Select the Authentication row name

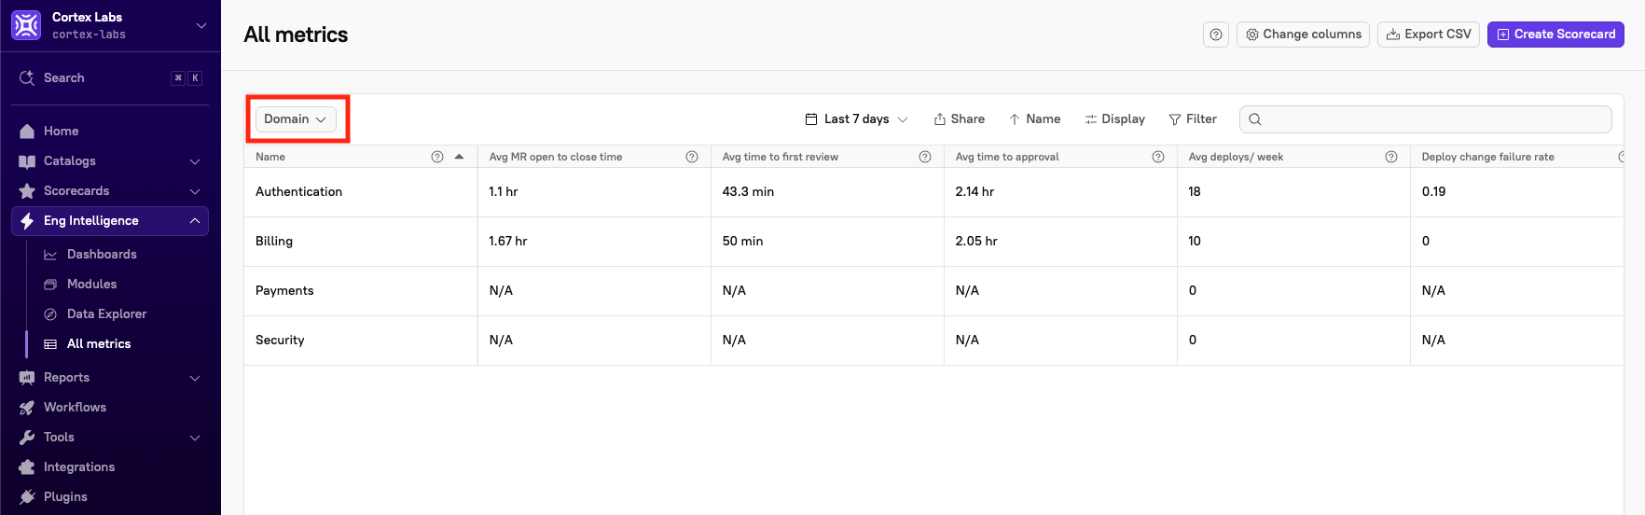298,192
